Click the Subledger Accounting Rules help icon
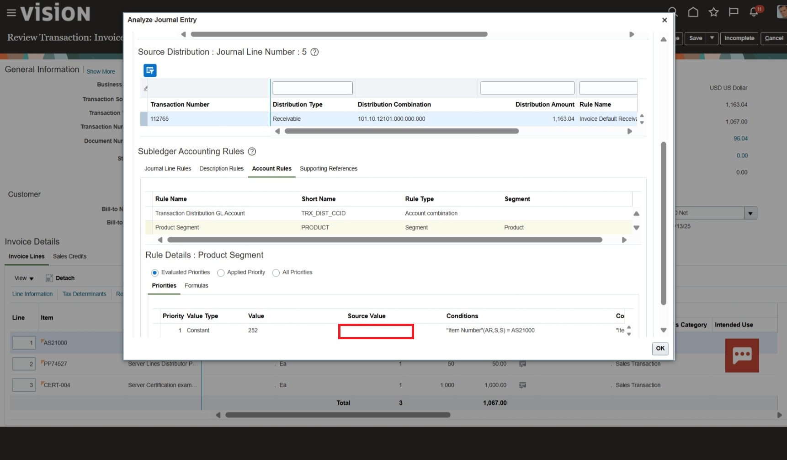This screenshot has height=460, width=787. (252, 151)
